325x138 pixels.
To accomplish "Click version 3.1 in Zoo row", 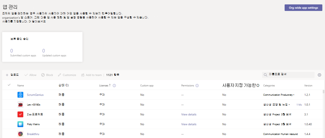I will (306, 114).
